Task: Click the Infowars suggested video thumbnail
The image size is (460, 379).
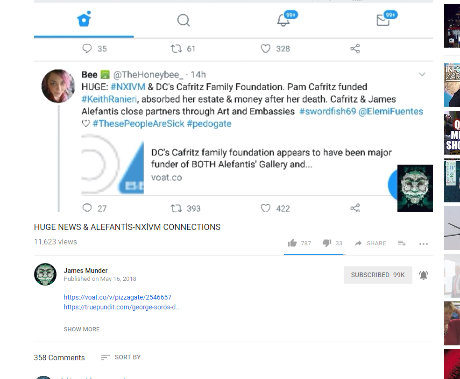Action: coord(452,85)
